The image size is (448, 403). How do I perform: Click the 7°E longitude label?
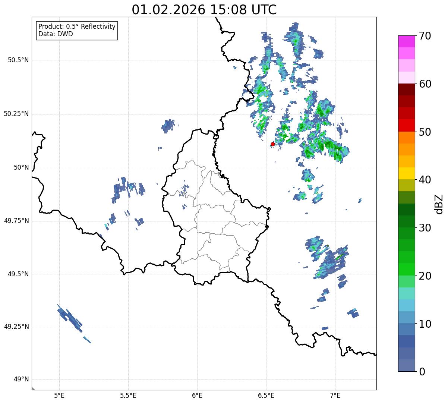point(335,395)
